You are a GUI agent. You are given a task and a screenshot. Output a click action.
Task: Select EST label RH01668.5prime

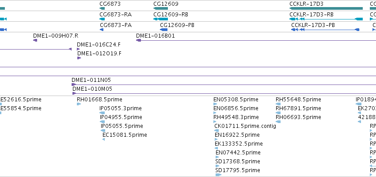pyautogui.click(x=99, y=100)
